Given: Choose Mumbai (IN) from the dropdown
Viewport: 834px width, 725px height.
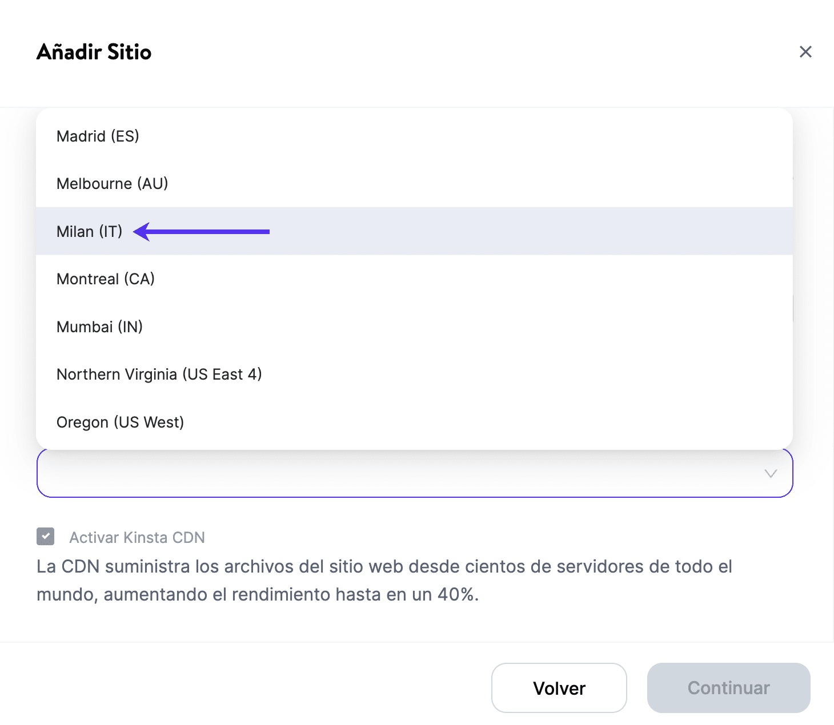Looking at the screenshot, I should coord(99,327).
